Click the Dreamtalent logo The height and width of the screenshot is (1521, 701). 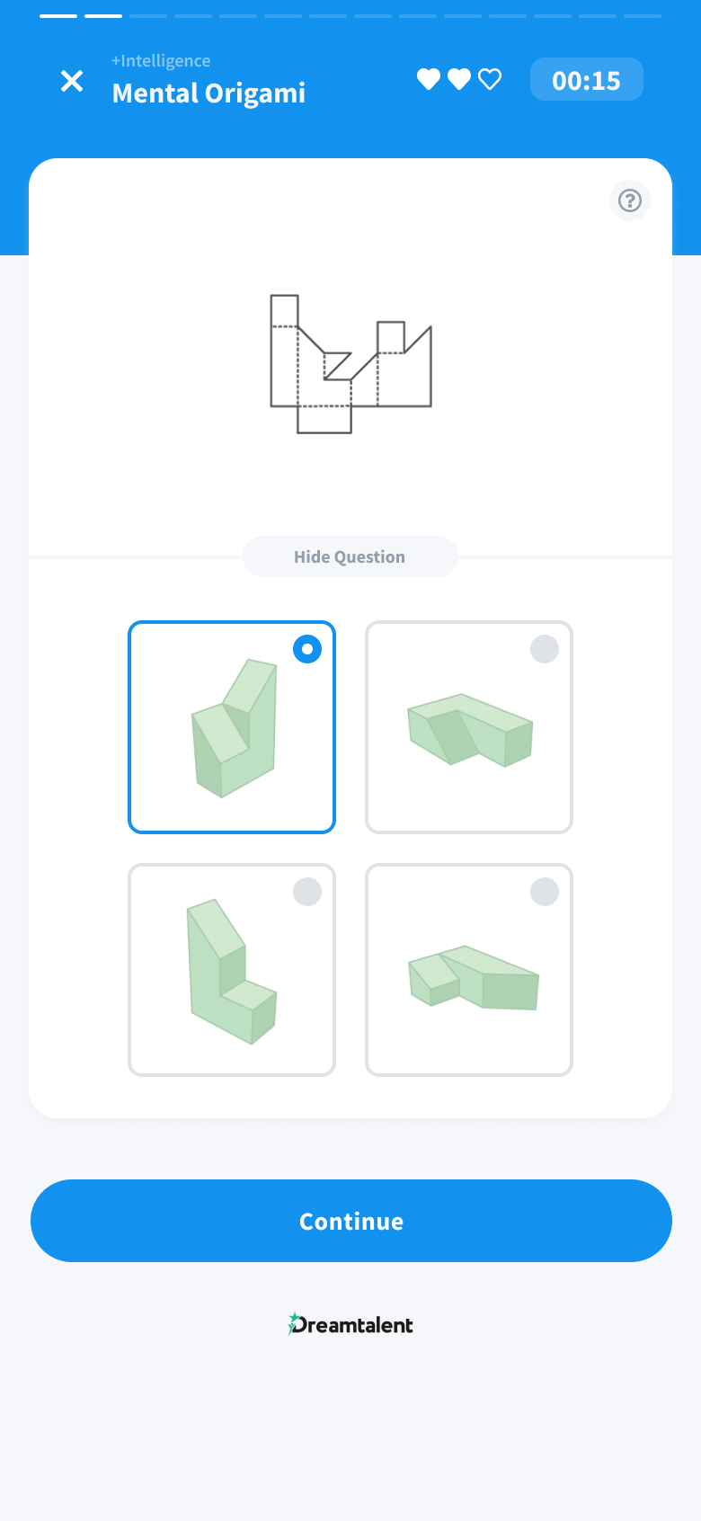point(350,1324)
